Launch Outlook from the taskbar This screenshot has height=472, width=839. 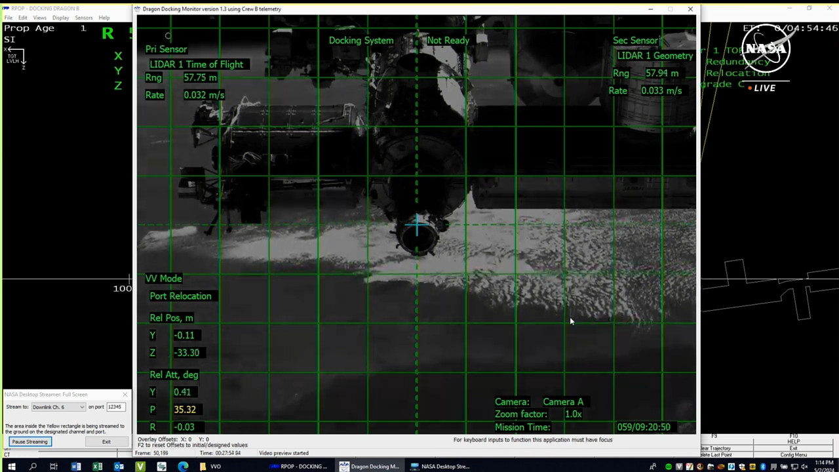coord(119,466)
